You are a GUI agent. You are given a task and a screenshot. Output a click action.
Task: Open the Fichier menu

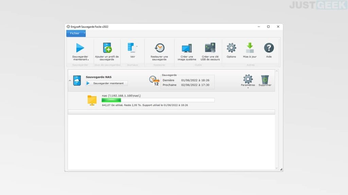(x=74, y=34)
